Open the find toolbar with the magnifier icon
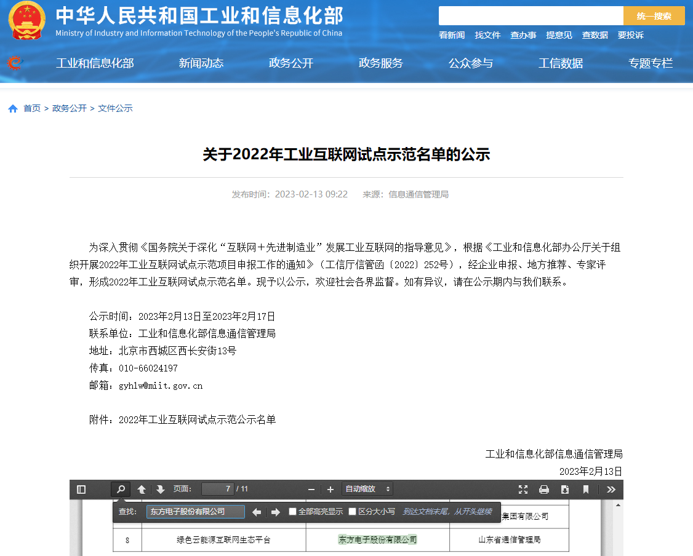 point(121,489)
